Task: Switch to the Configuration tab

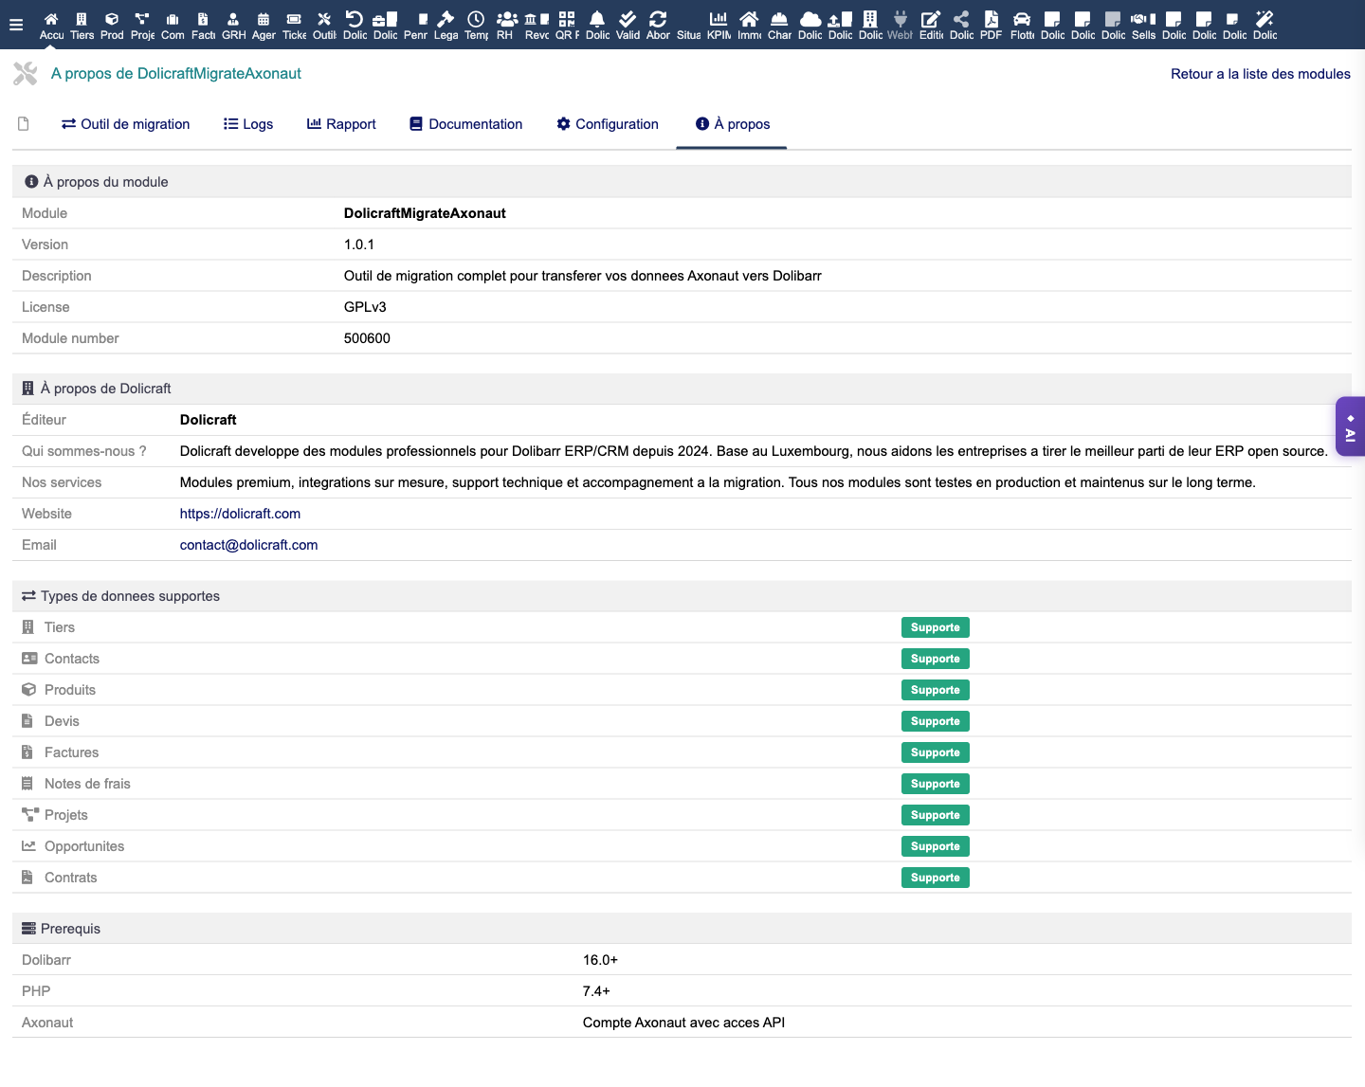Action: point(608,124)
